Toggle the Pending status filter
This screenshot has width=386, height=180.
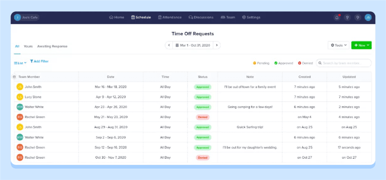[x=261, y=63]
